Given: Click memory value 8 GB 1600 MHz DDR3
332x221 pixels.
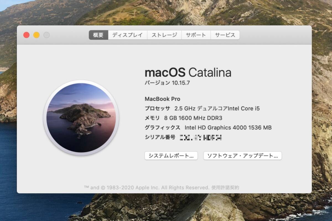Looking at the screenshot, I should coord(193,118).
